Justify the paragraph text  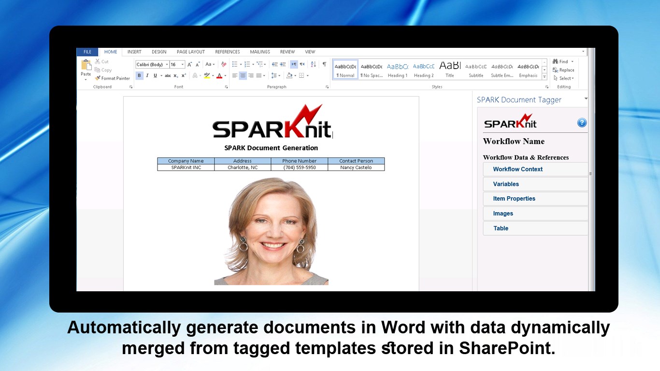(x=258, y=76)
